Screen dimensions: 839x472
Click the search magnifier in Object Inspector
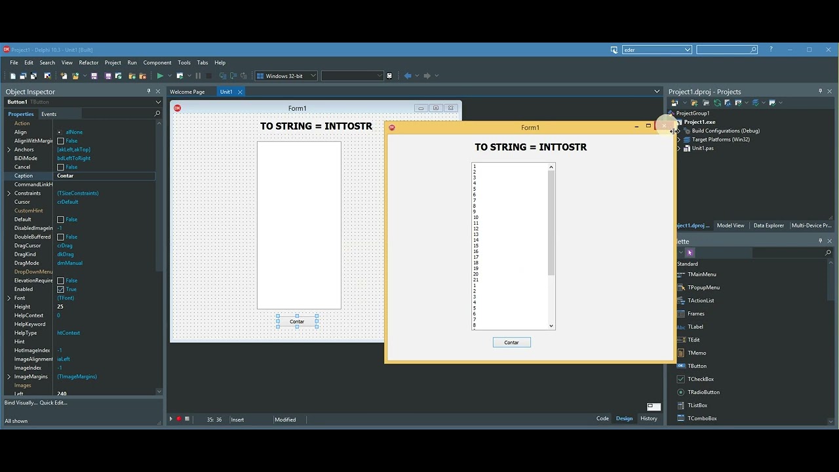point(157,114)
